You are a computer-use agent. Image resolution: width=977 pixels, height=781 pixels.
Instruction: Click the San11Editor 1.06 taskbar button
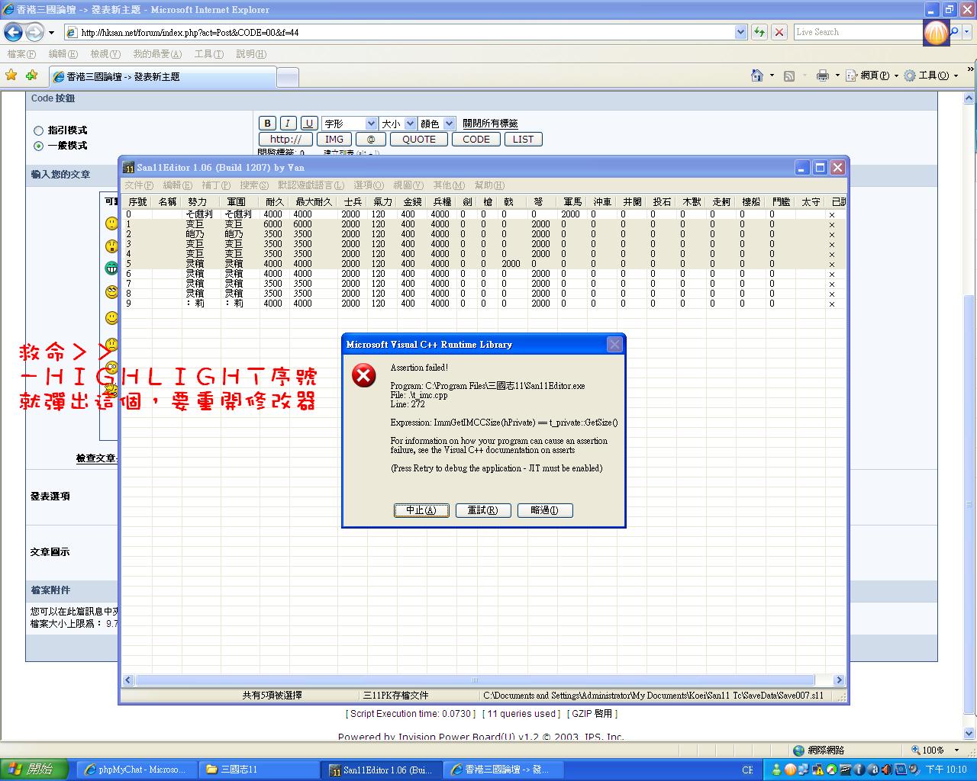coord(382,770)
